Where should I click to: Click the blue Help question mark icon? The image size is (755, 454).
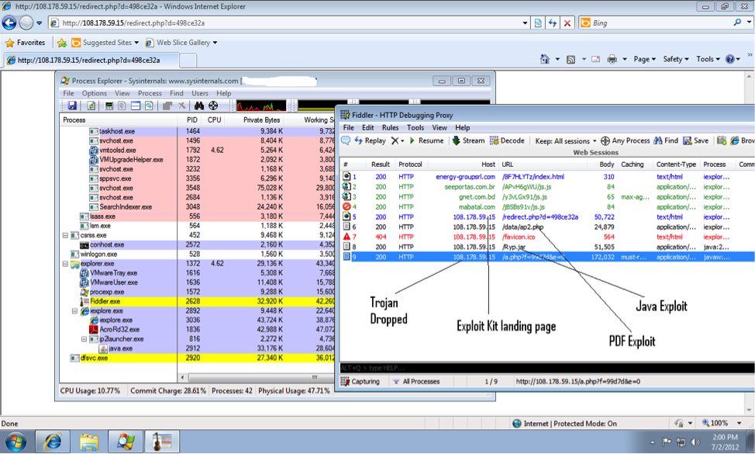click(x=730, y=59)
